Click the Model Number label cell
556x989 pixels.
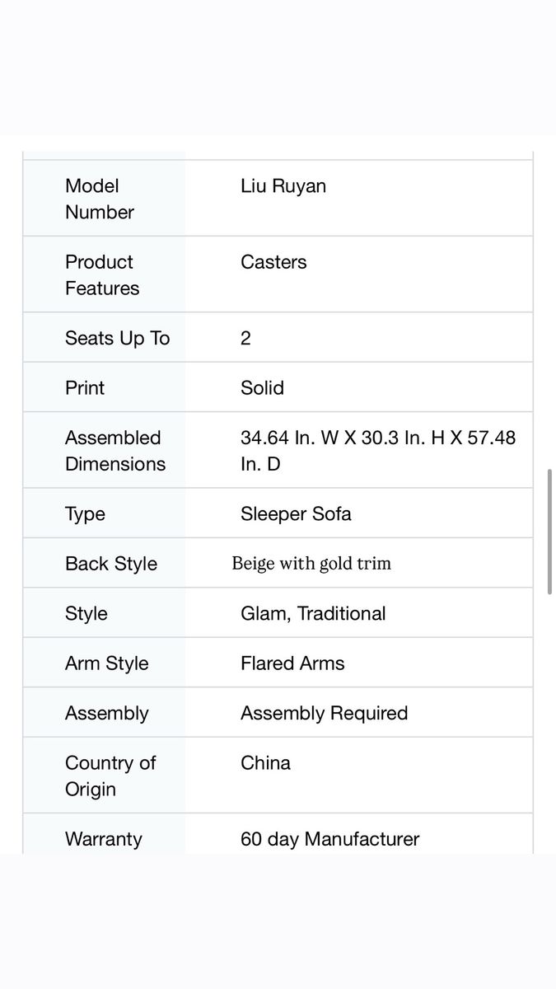[104, 199]
